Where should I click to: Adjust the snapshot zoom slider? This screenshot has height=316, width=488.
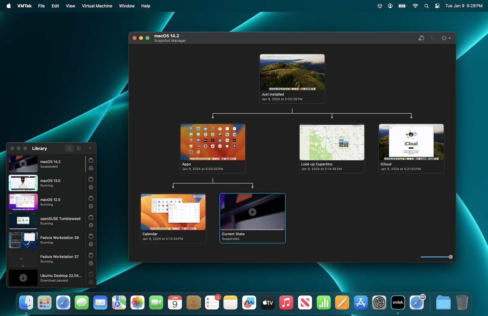[451, 257]
